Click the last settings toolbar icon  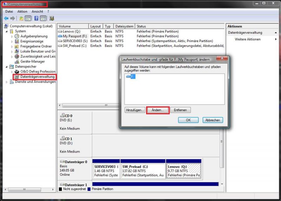point(52,18)
